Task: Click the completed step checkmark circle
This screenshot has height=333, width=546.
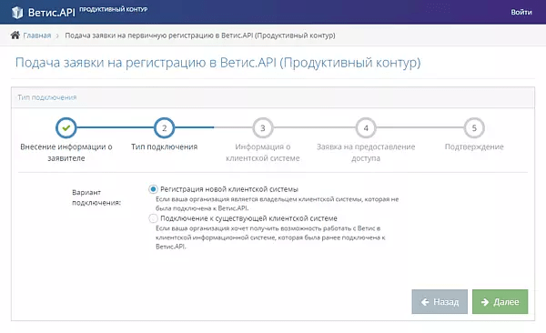Action: coord(66,128)
